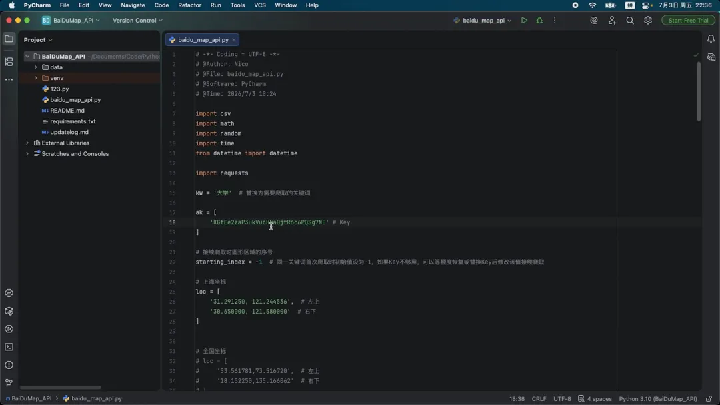Select baidu_map_api.py in project tree
Viewport: 720px width, 405px height.
tap(75, 99)
